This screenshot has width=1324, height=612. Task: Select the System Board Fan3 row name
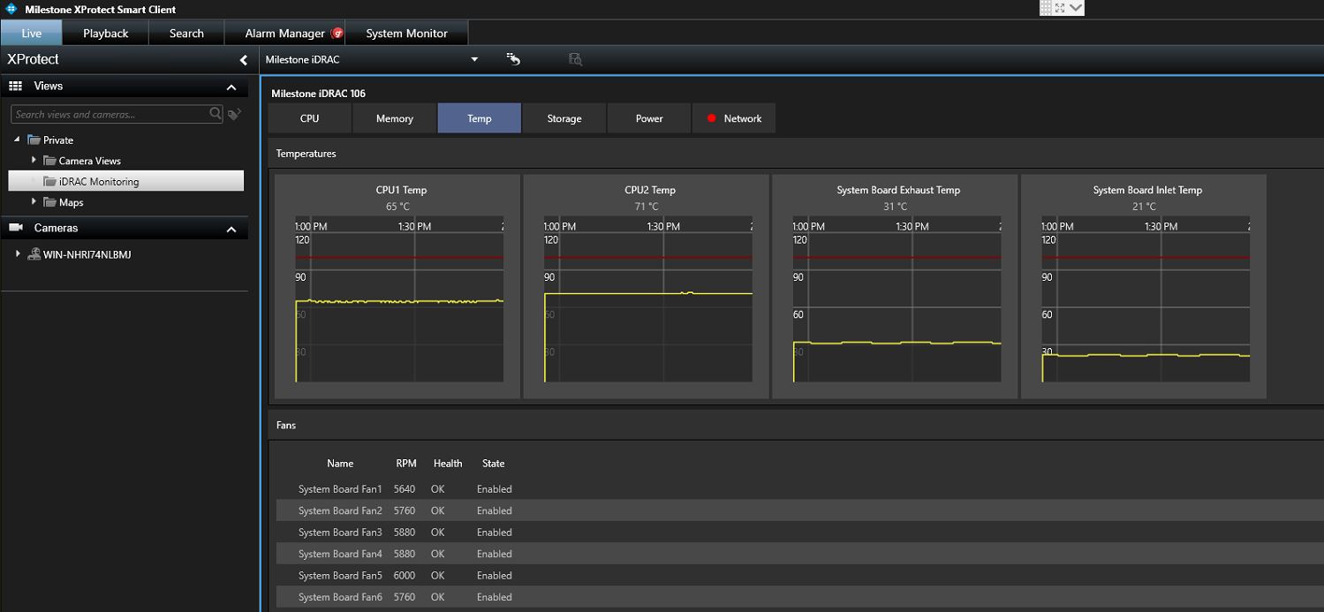(340, 533)
